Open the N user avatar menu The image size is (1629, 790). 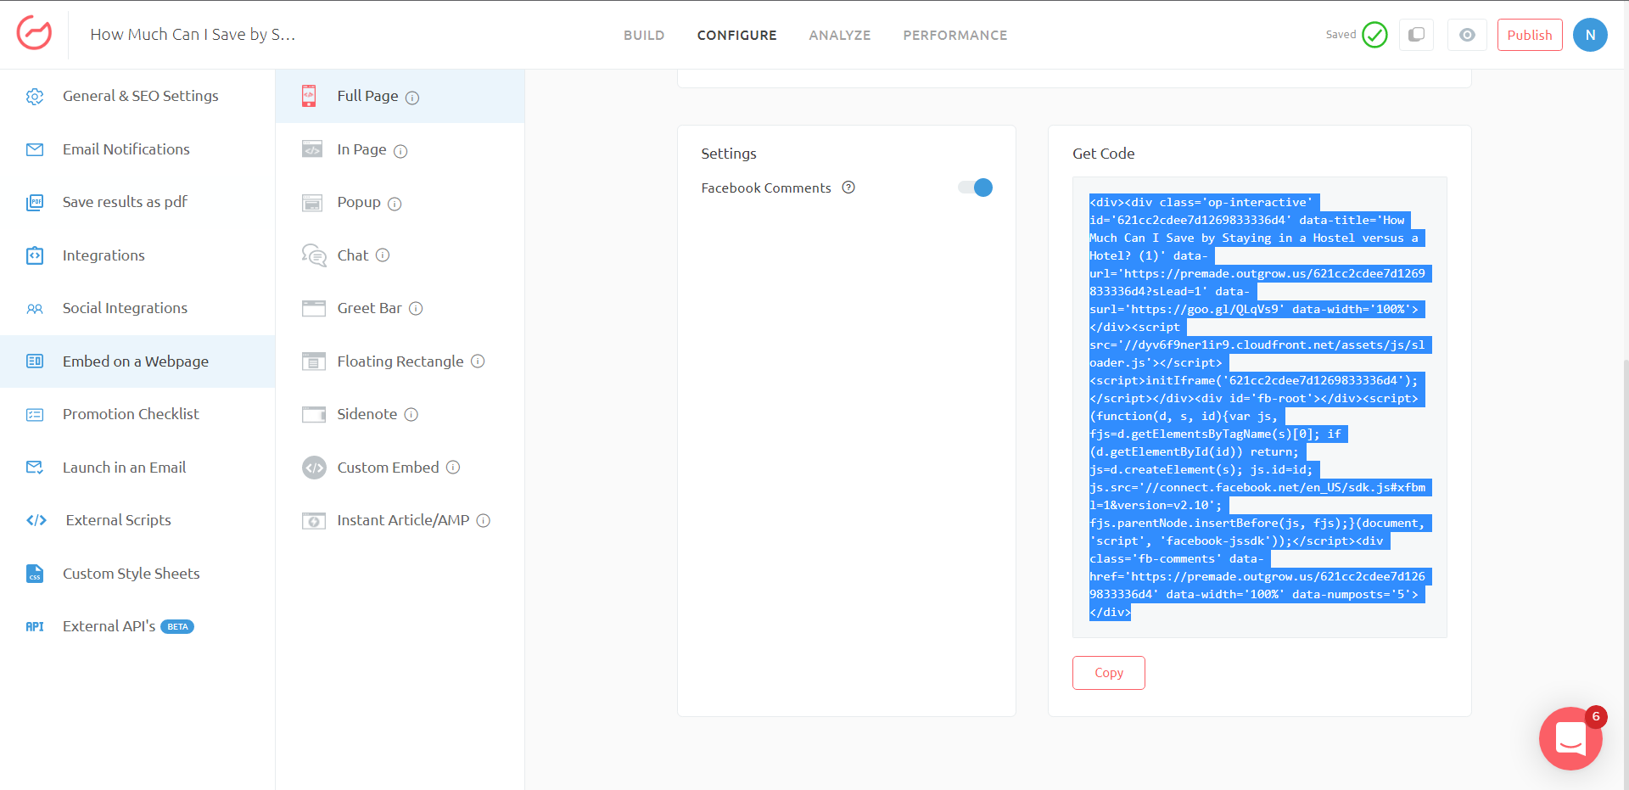[x=1590, y=35]
